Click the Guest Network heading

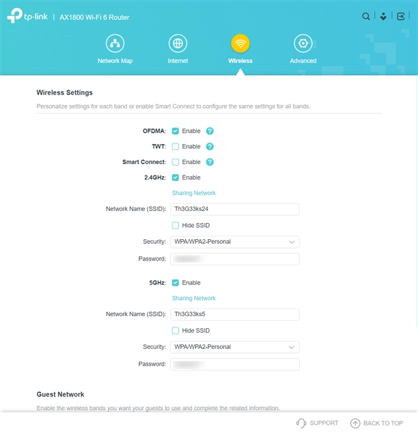tap(60, 394)
